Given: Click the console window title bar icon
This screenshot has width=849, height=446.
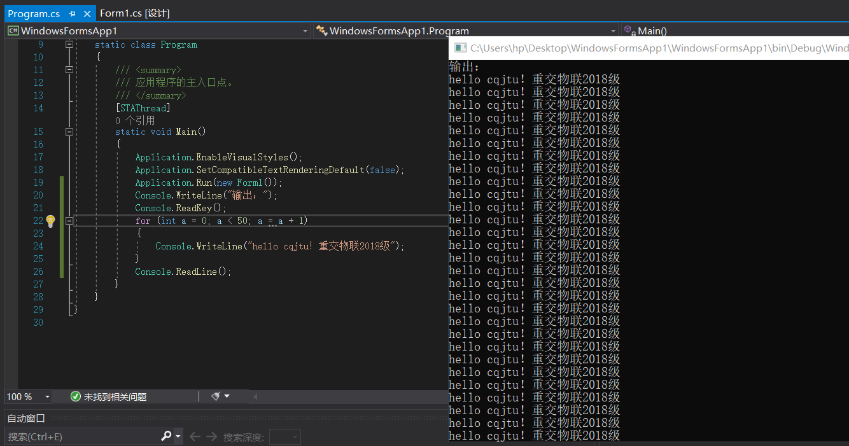Looking at the screenshot, I should (x=460, y=48).
